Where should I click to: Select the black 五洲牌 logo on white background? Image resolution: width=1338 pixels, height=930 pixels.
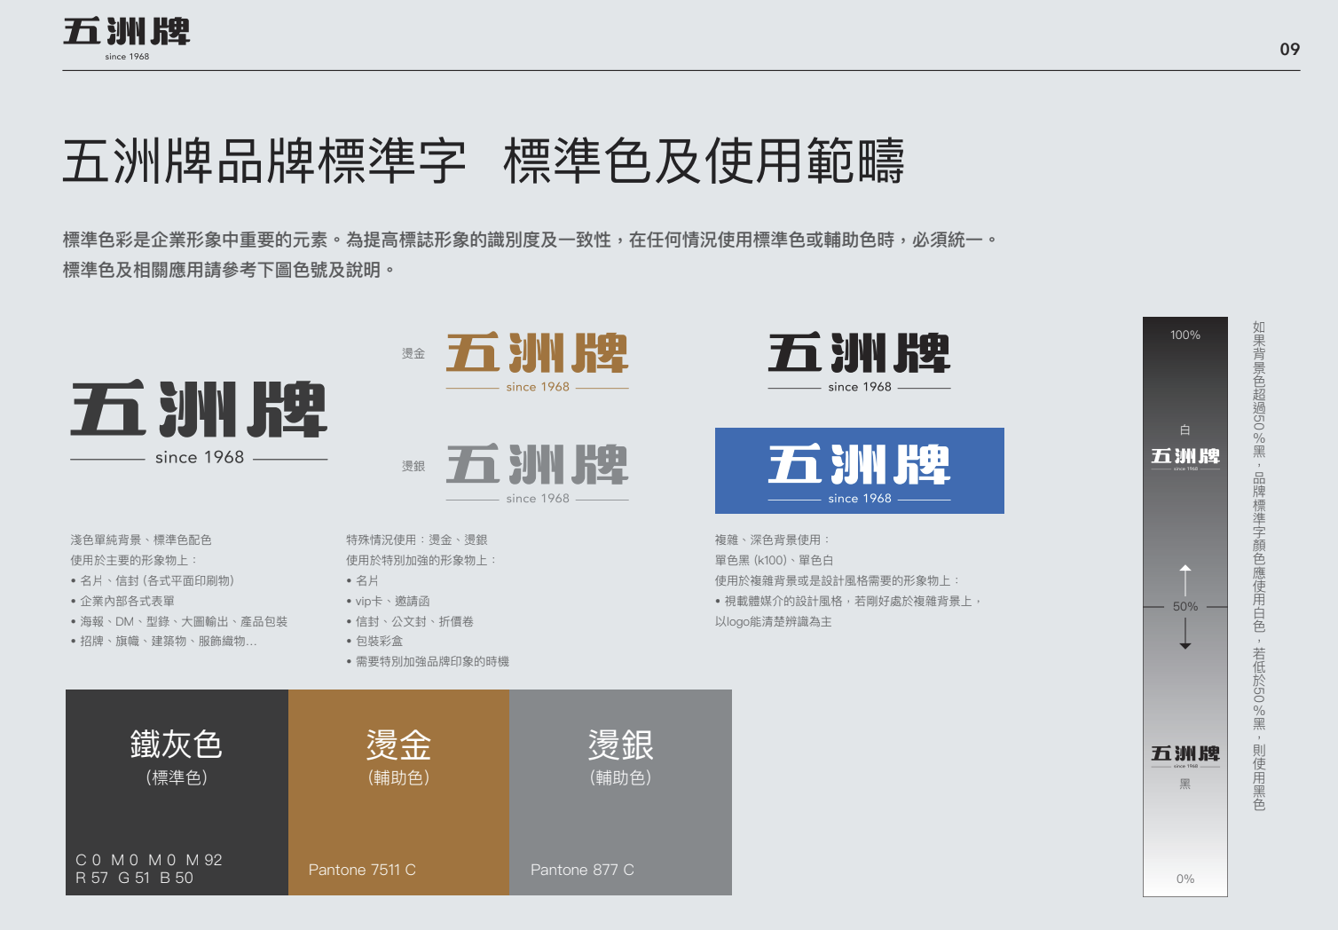858,355
